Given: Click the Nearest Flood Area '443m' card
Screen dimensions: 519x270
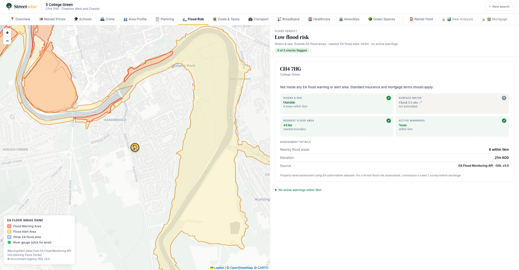Looking at the screenshot, I should (337, 126).
